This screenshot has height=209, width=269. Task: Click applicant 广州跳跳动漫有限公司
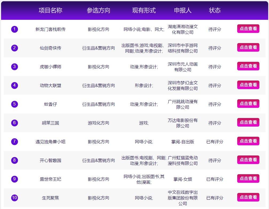tap(183, 104)
